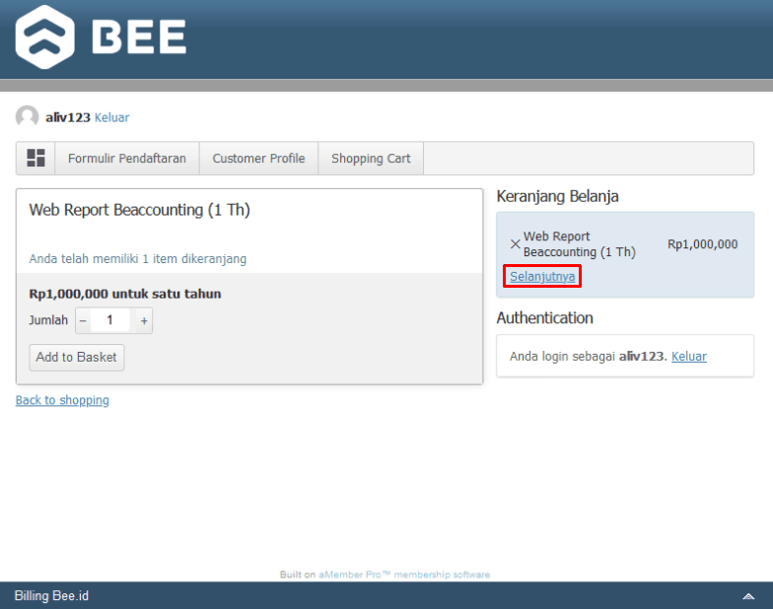Click the Keranjang Belanja heading
The height and width of the screenshot is (609, 773).
pos(557,196)
